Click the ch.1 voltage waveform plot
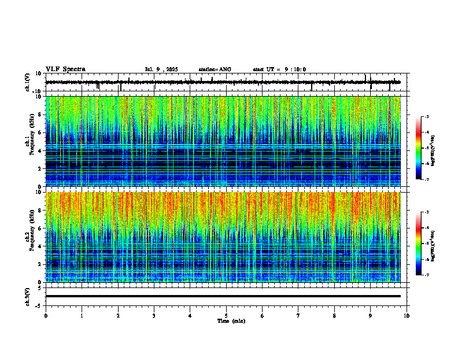Image resolution: width=458 pixels, height=354 pixels. [x=227, y=82]
